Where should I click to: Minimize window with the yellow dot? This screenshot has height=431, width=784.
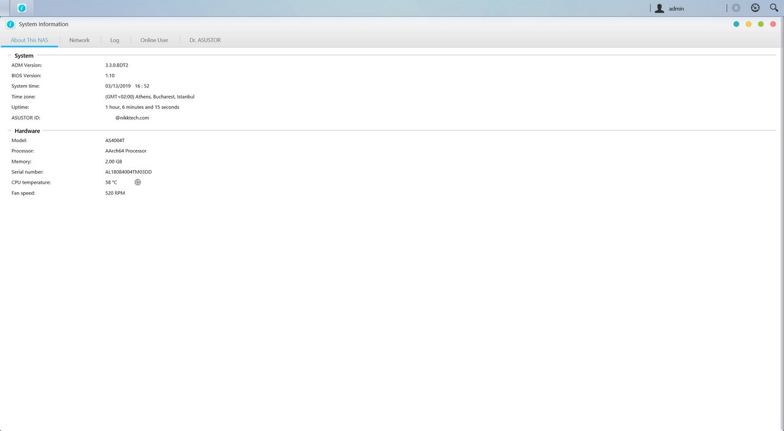tap(748, 24)
